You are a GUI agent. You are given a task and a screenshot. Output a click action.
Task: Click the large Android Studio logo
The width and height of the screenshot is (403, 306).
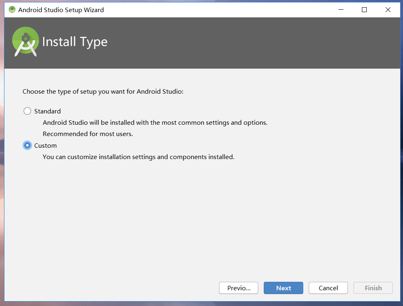point(25,41)
